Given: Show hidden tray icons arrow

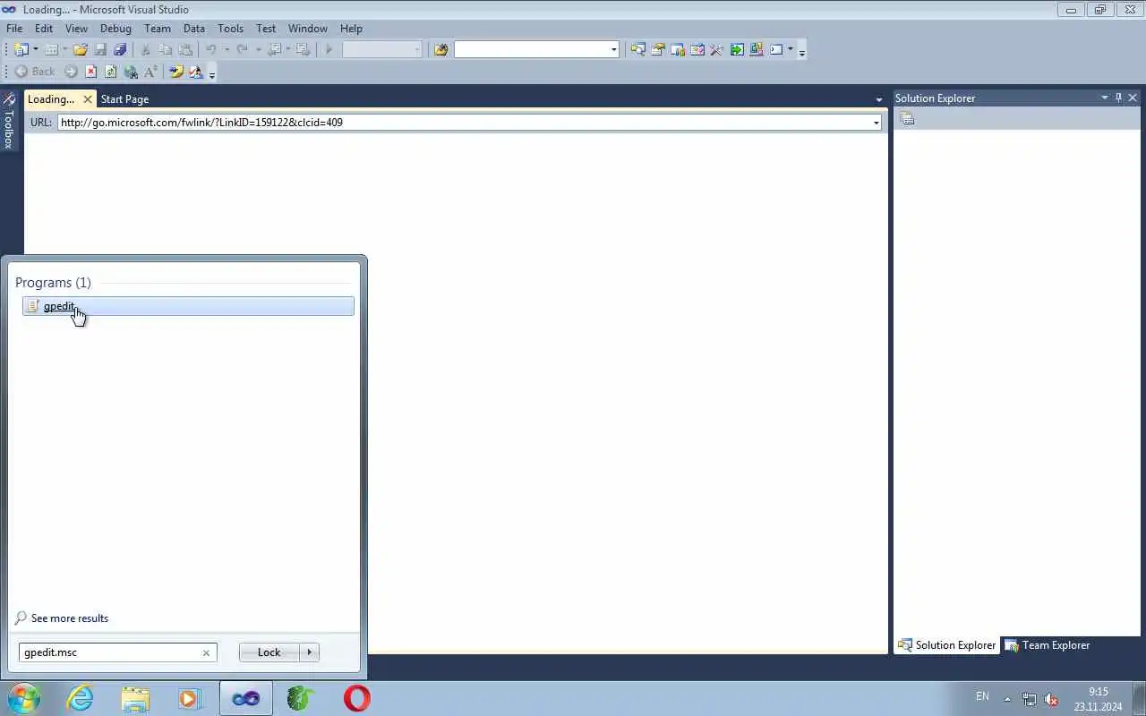Looking at the screenshot, I should click(x=1007, y=699).
